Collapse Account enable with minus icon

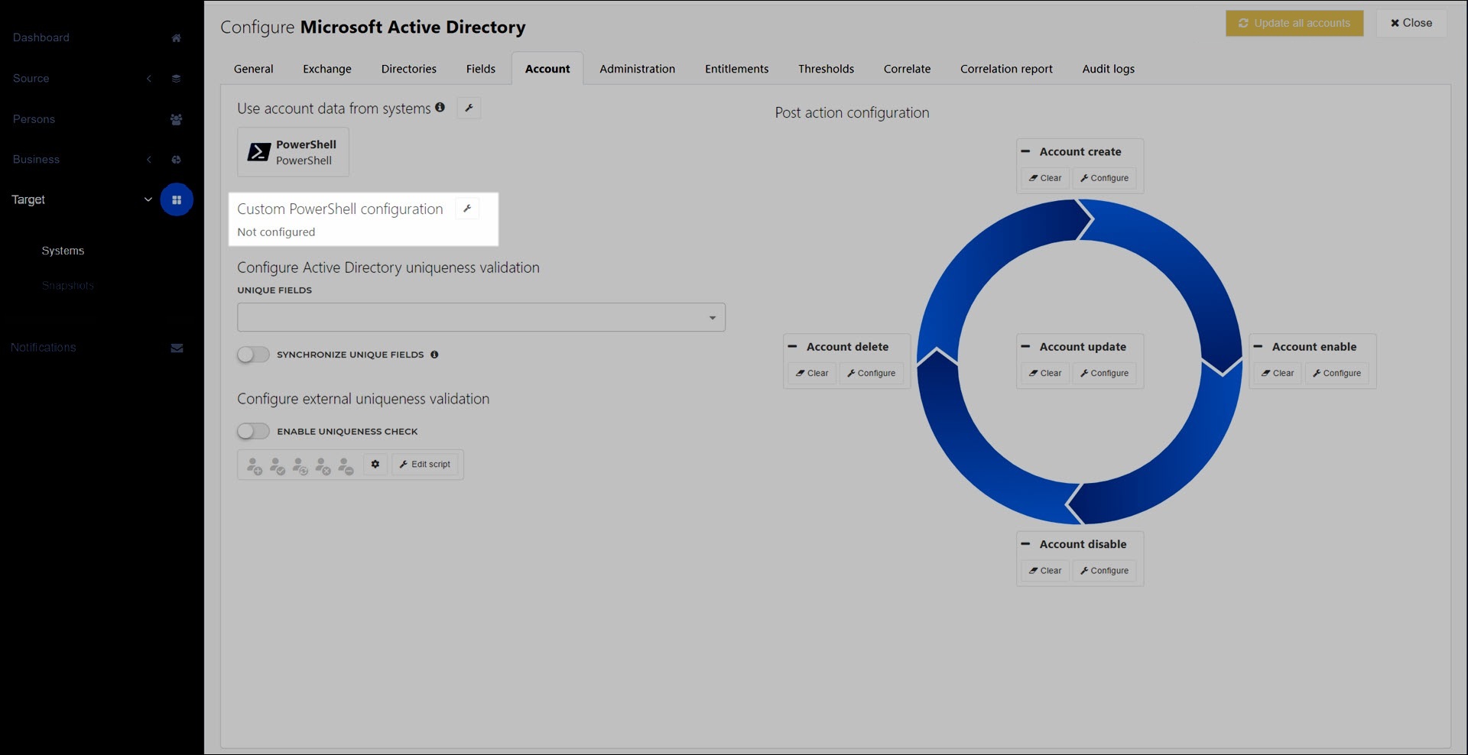[x=1258, y=346]
